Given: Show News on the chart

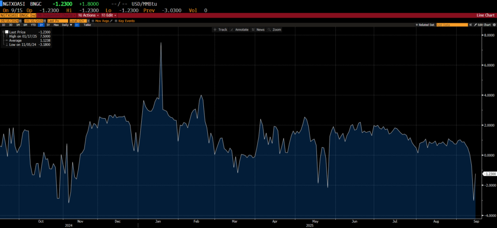Looking at the screenshot, I should point(259,30).
